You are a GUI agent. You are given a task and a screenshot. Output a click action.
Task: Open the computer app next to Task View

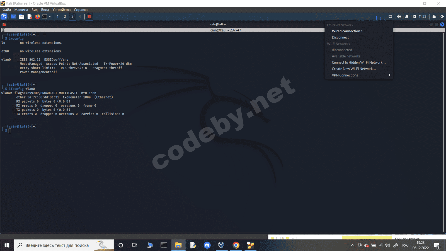tap(149, 245)
